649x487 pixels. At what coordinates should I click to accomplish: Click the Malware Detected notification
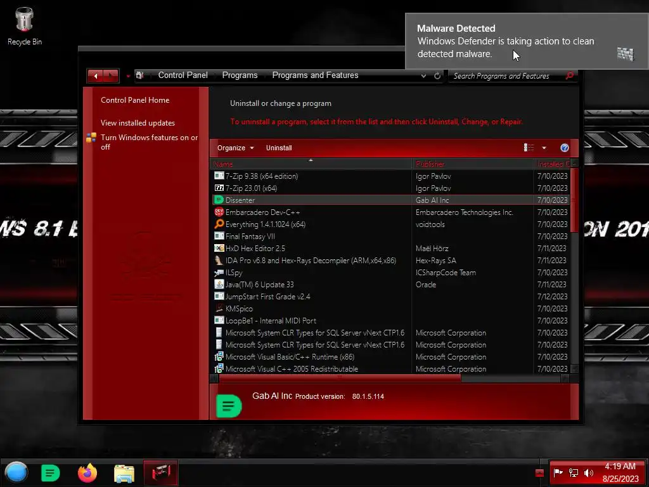coord(527,41)
